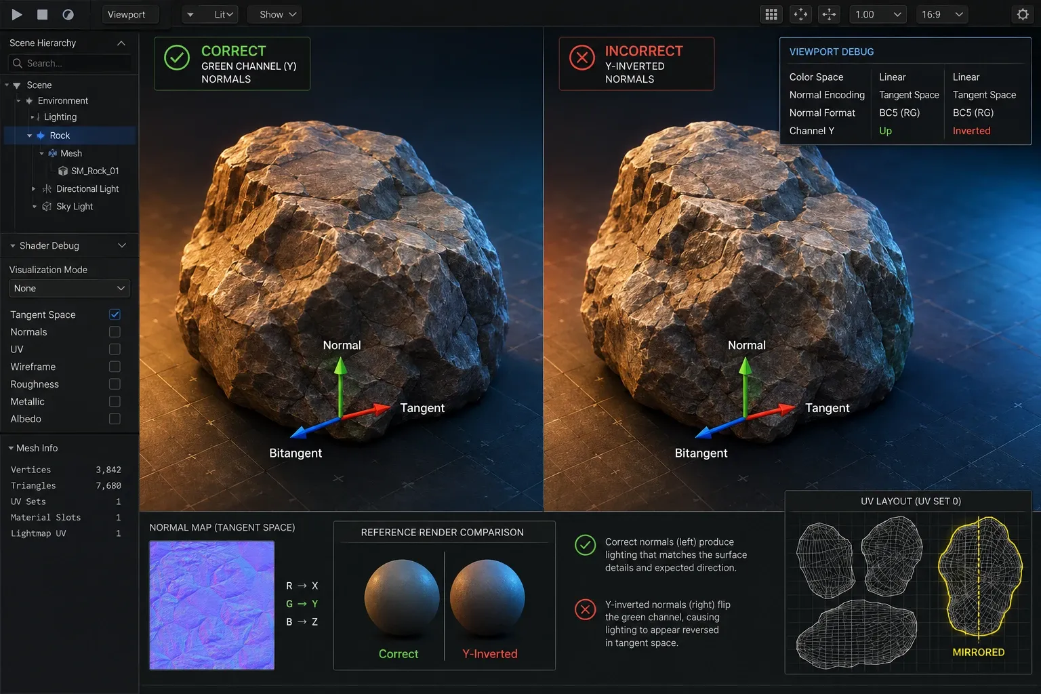Screen dimensions: 1041x694
Task: Enable the Roughness checkbox
Action: click(115, 384)
